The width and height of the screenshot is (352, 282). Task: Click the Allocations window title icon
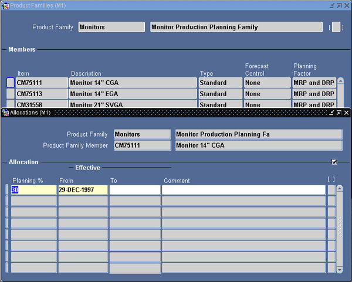tap(5, 113)
